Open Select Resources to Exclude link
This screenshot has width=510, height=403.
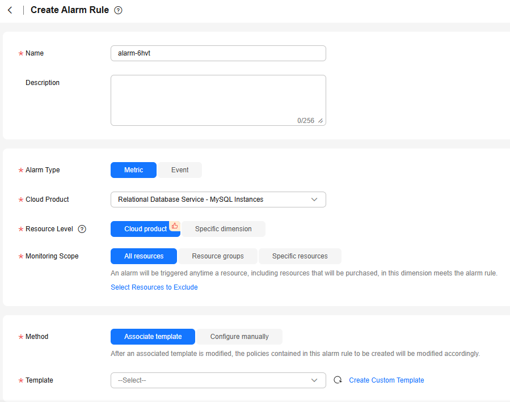point(154,287)
